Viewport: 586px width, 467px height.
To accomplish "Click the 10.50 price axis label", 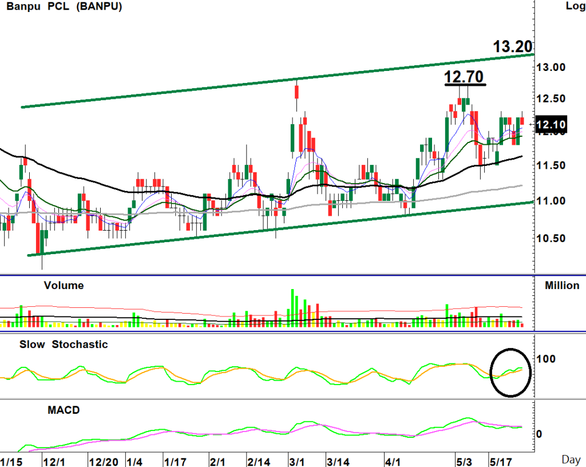I will (551, 238).
